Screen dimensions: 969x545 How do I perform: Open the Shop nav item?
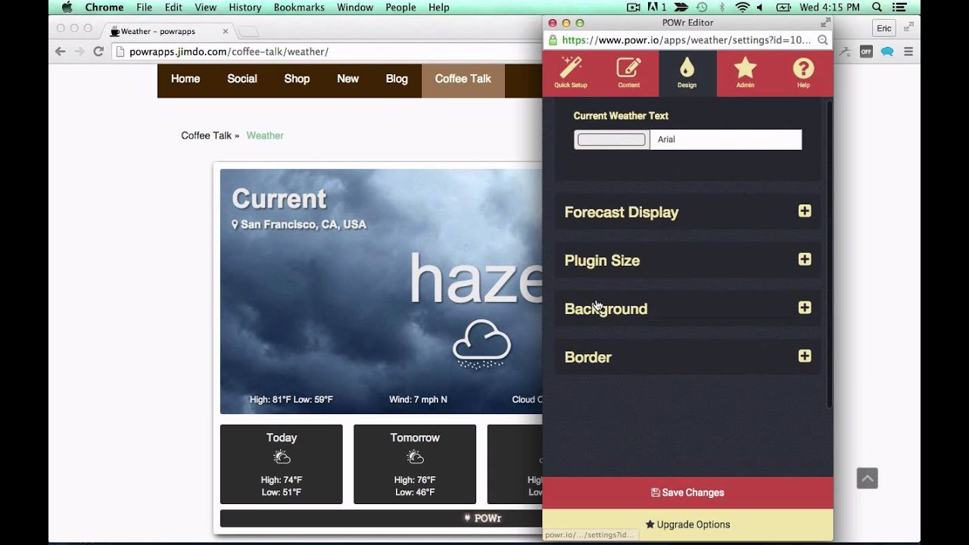tap(297, 79)
